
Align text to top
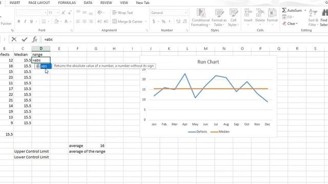tap(78, 12)
